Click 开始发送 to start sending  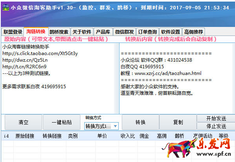(x=216, y=119)
